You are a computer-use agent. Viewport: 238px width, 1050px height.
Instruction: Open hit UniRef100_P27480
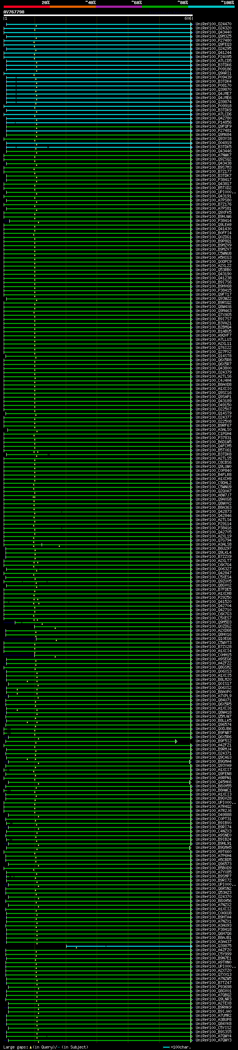(213, 40)
